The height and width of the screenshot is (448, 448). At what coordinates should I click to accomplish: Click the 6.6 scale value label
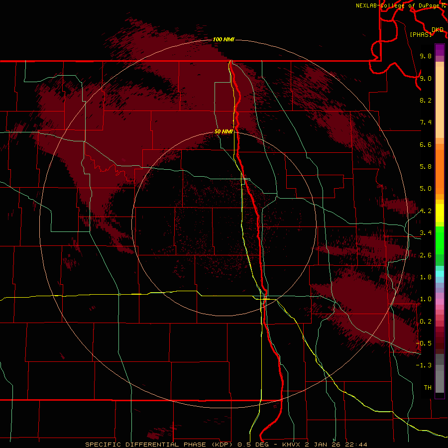(426, 144)
